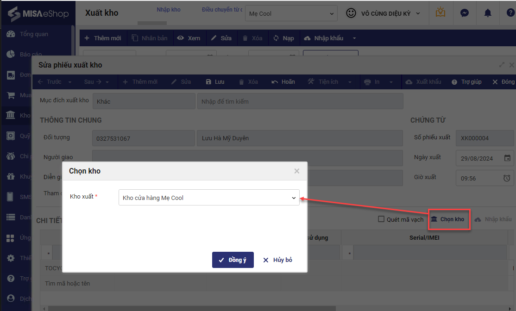Click the horizontal scrollbar at bottom
516x311 pixels.
click(192, 308)
